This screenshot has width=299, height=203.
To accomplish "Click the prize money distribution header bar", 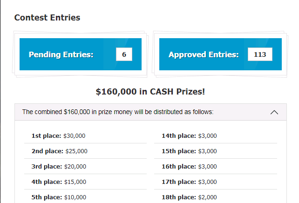I will [140, 112].
